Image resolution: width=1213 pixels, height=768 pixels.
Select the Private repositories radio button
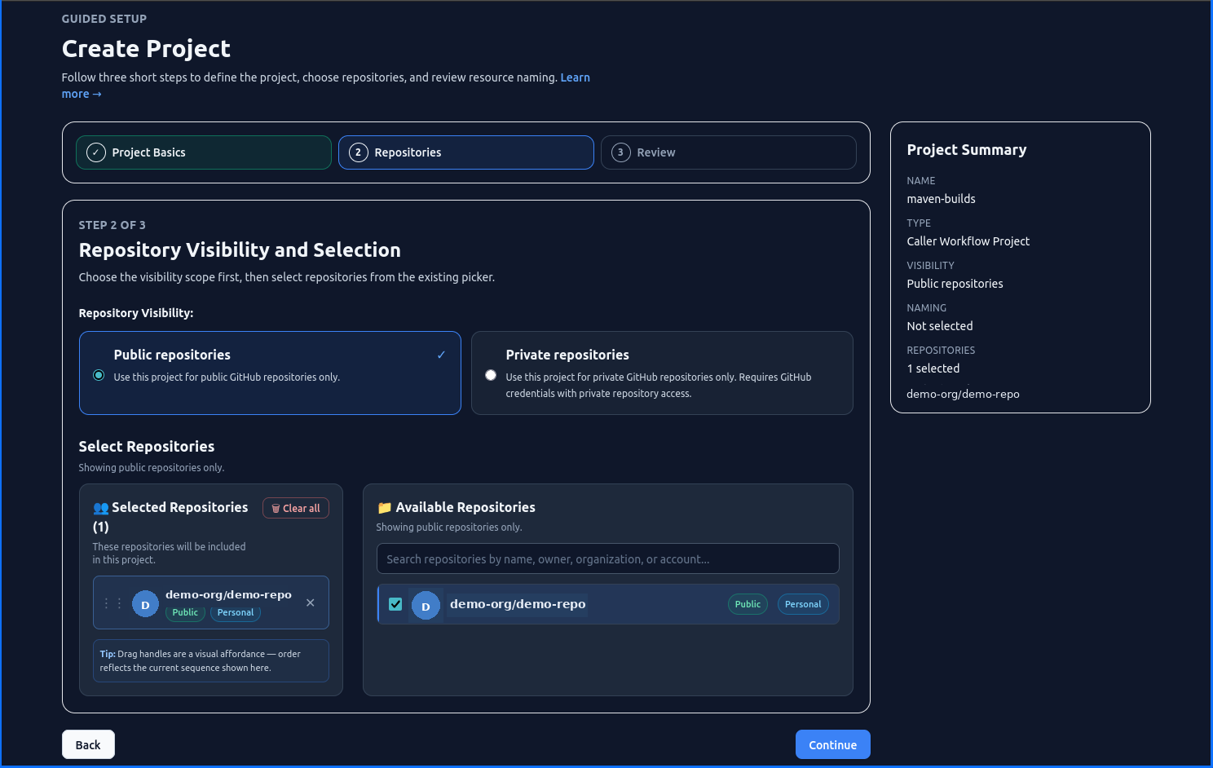pos(491,375)
